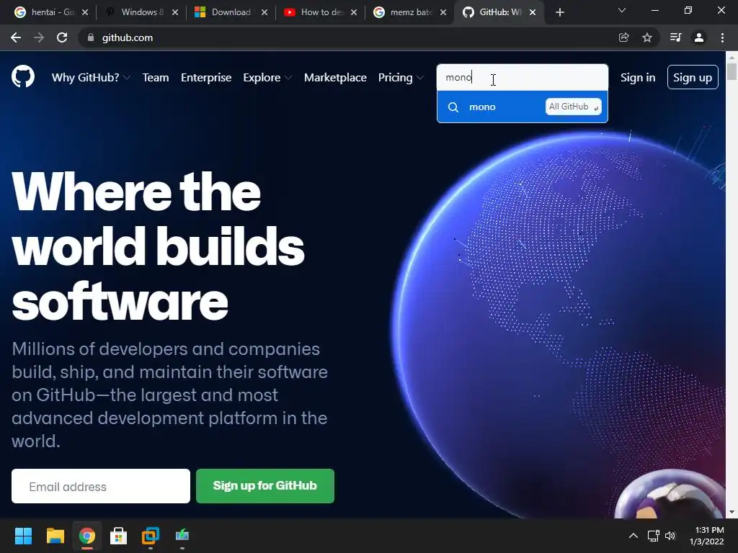Select the mono search suggestion

(522, 107)
